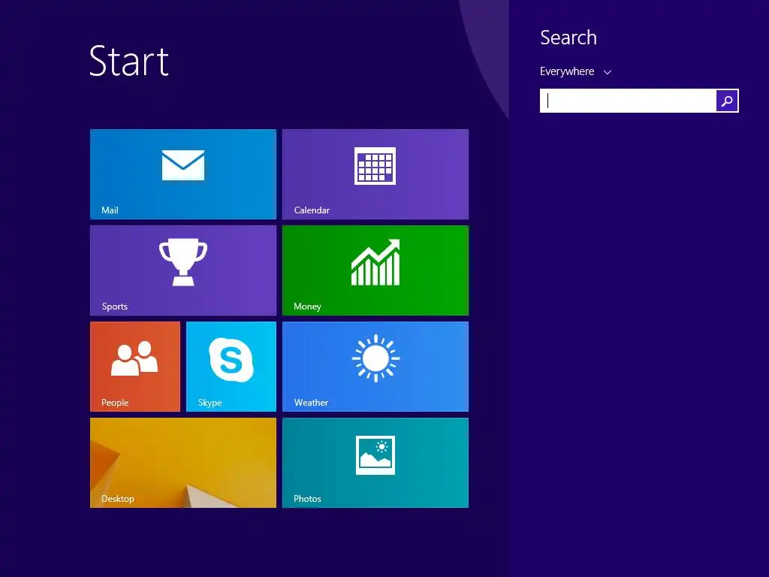769x577 pixels.
Task: Open the Photos picture icon
Action: (x=375, y=455)
